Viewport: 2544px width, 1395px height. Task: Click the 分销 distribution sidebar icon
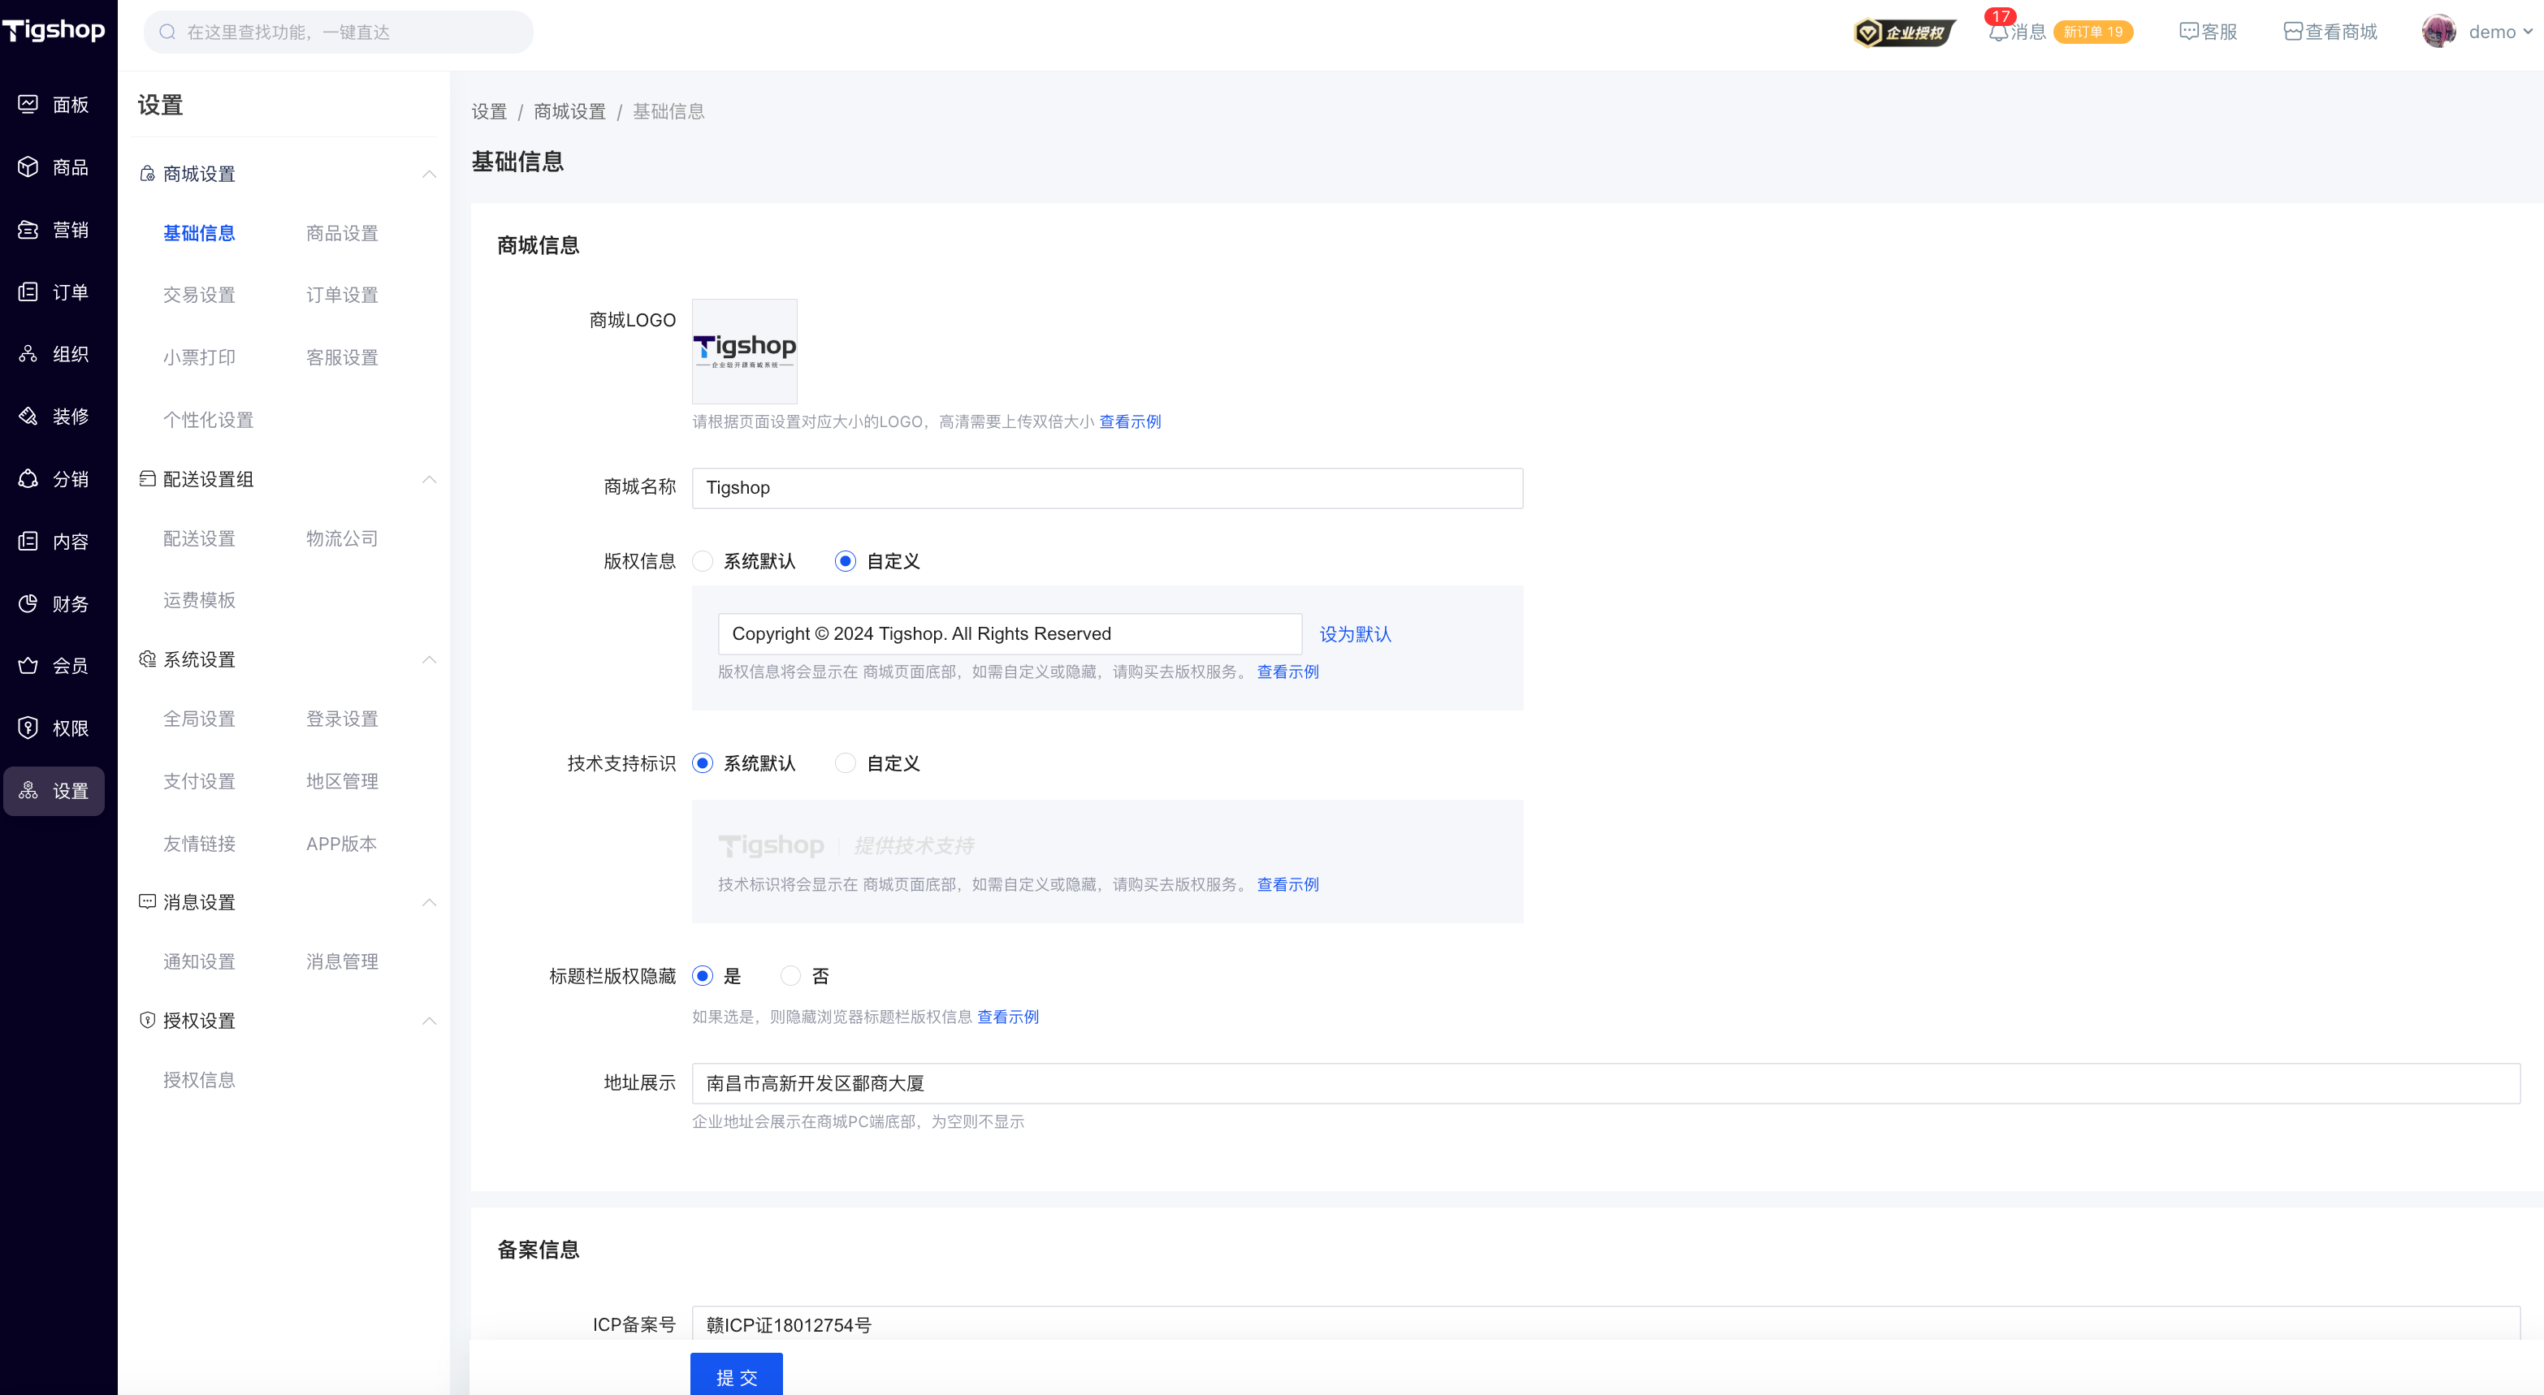[x=28, y=479]
